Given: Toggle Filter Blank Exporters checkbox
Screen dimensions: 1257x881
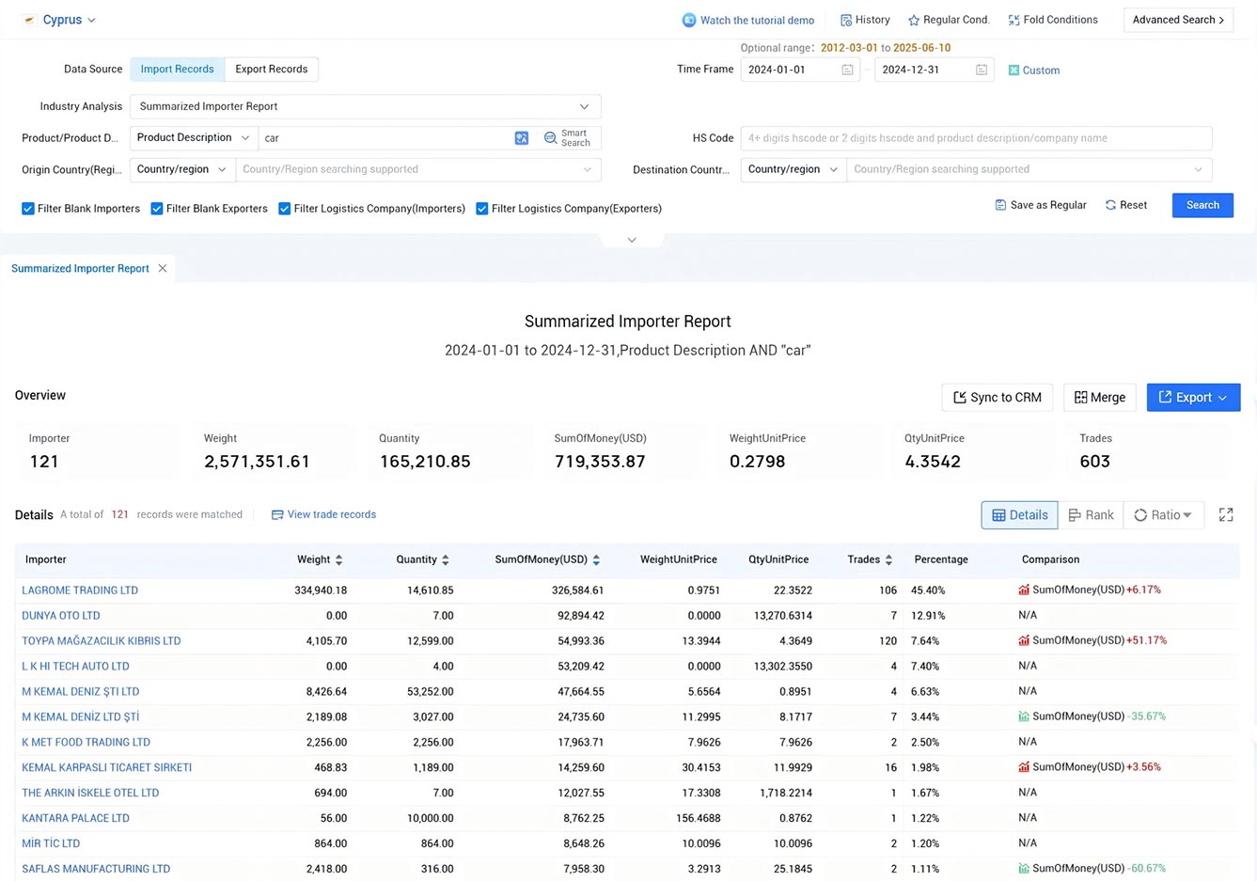Looking at the screenshot, I should pyautogui.click(x=157, y=209).
